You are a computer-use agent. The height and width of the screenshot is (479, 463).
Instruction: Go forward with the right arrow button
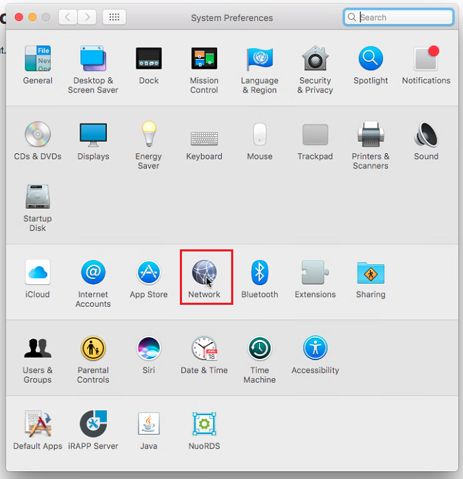[x=87, y=17]
